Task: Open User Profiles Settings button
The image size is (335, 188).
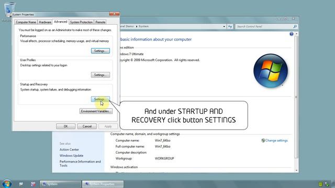Action: [x=100, y=75]
